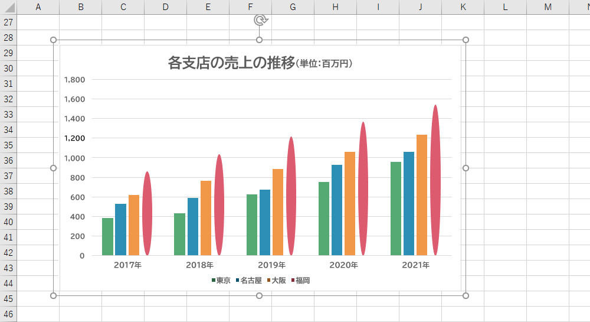Click the 2018年 axis label

click(x=200, y=265)
